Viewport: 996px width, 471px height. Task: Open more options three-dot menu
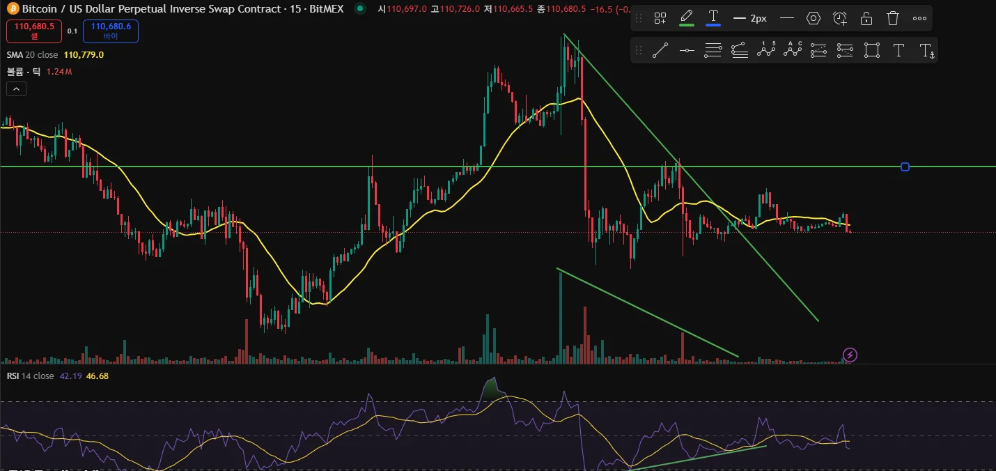919,19
